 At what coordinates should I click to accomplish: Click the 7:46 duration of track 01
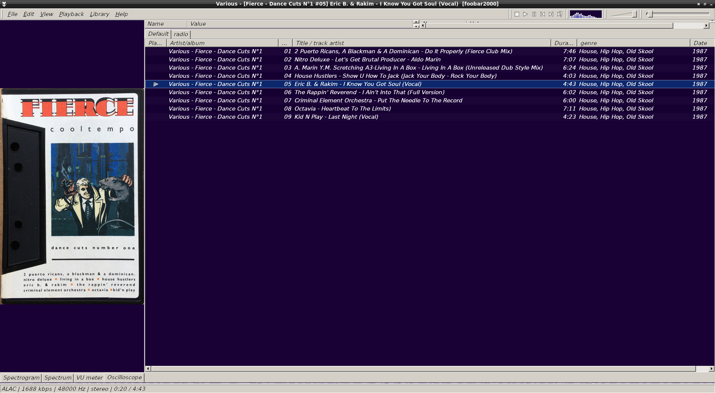pos(569,51)
